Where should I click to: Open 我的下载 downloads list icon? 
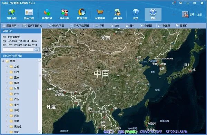coord(29,12)
